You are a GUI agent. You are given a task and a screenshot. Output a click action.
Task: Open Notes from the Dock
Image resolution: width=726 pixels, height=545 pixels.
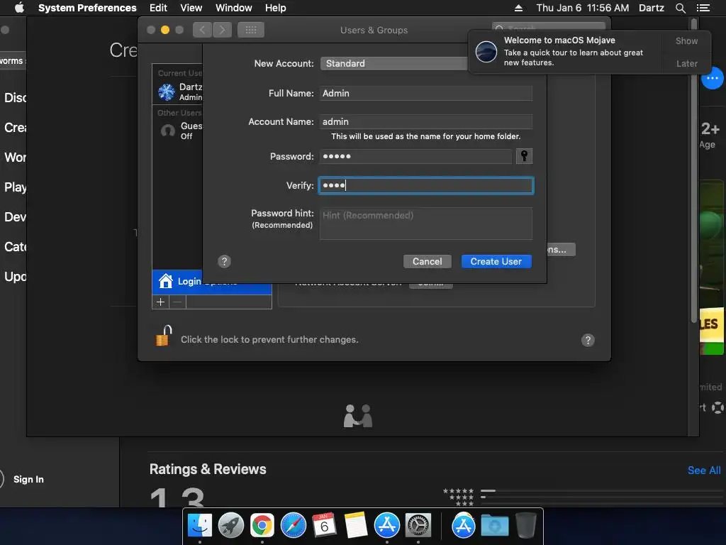[356, 526]
